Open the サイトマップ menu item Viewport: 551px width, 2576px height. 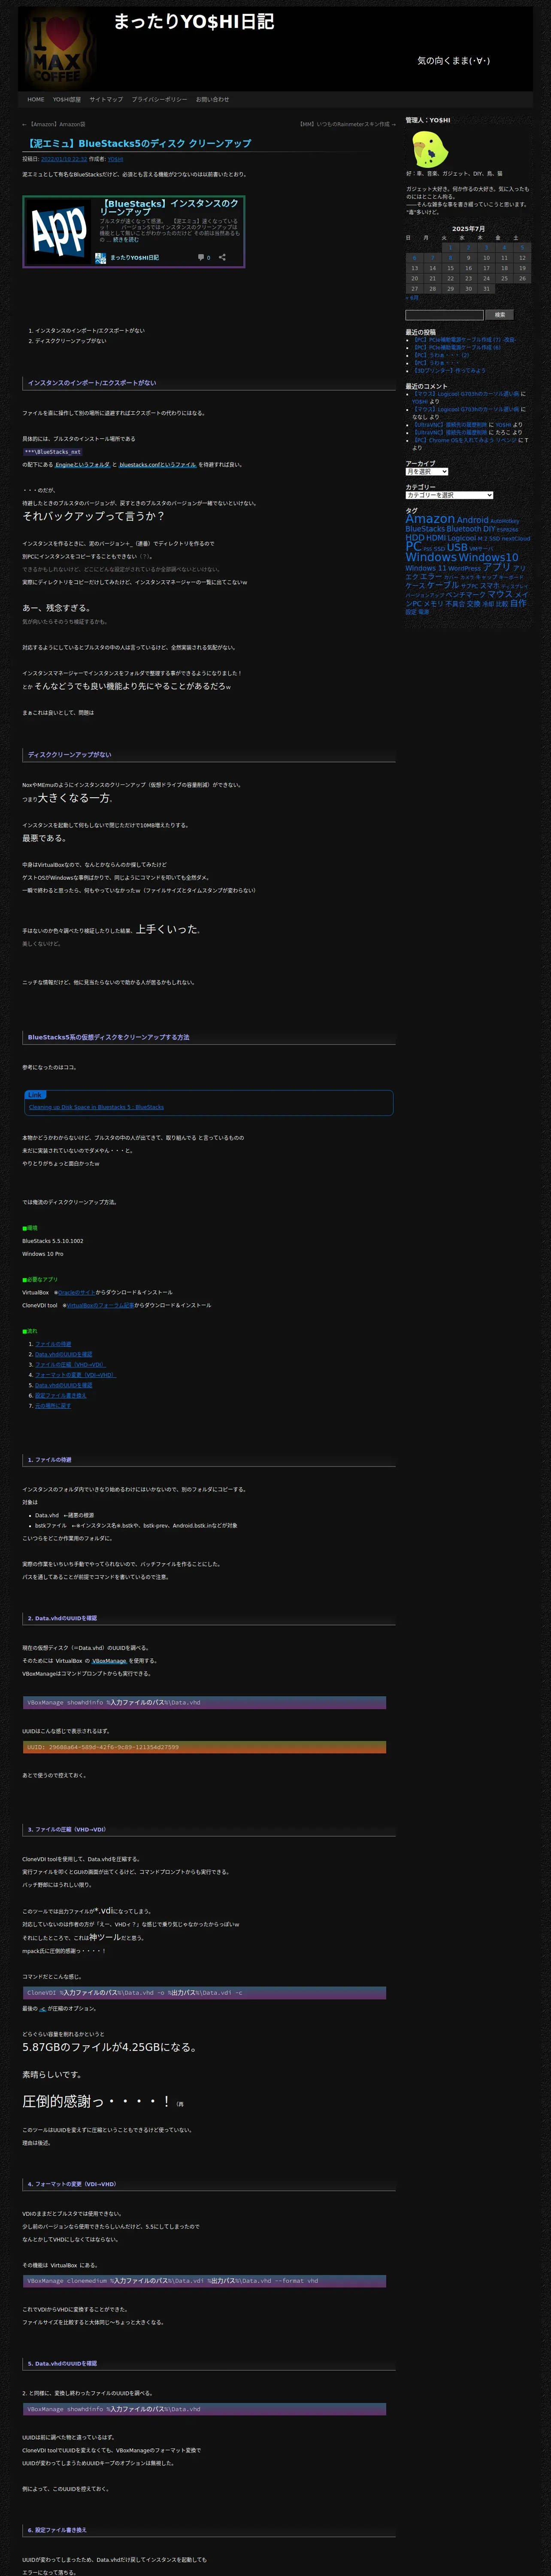pyautogui.click(x=106, y=100)
